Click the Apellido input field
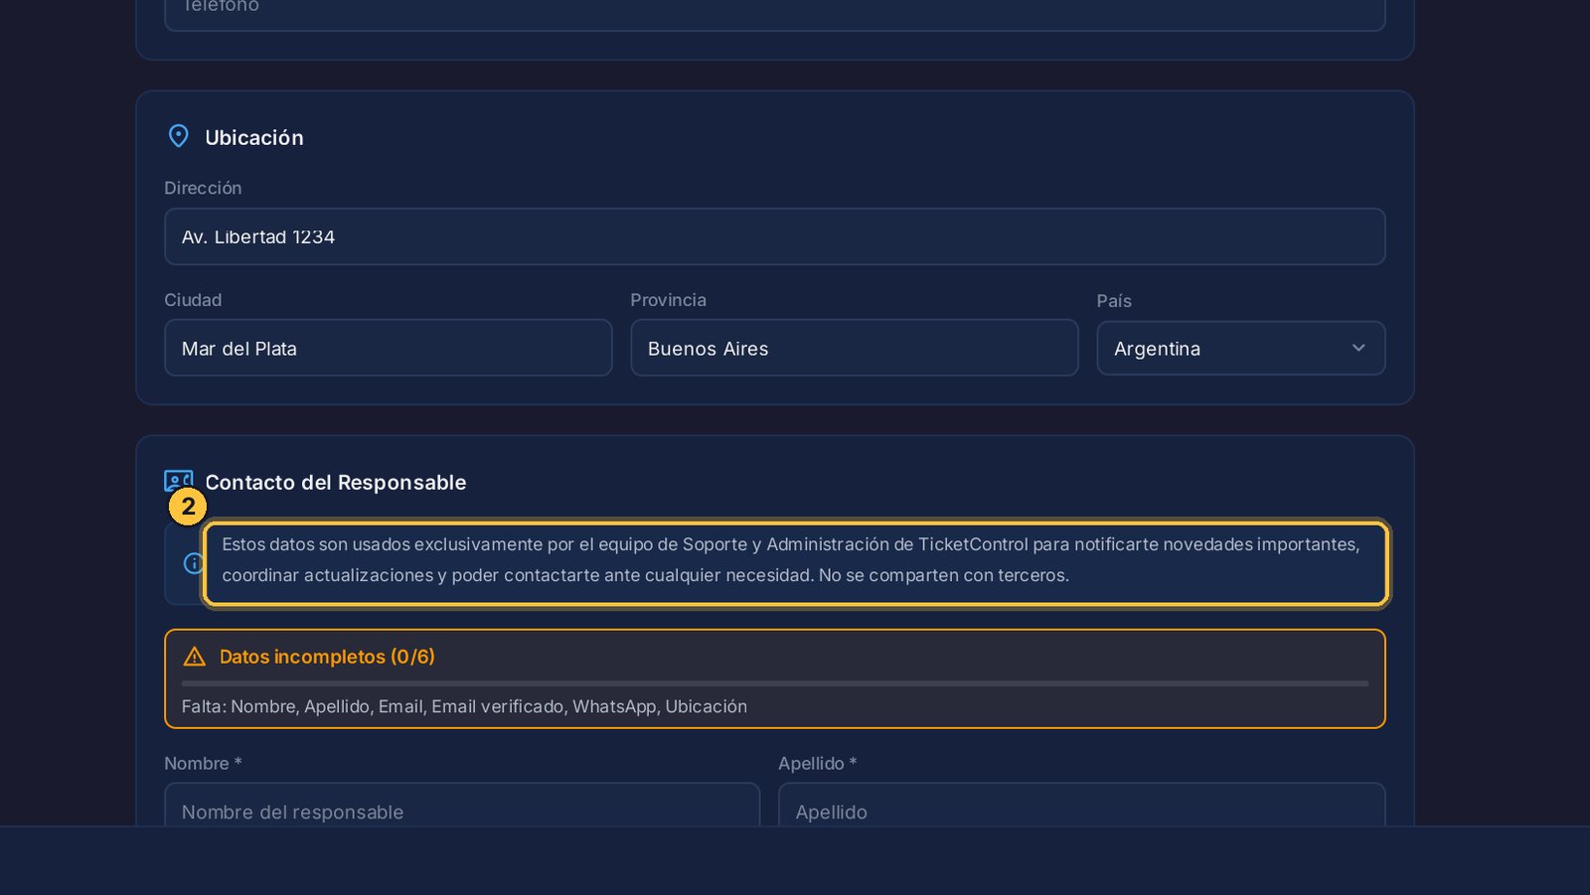Viewport: 1590px width, 895px height. click(x=1081, y=806)
